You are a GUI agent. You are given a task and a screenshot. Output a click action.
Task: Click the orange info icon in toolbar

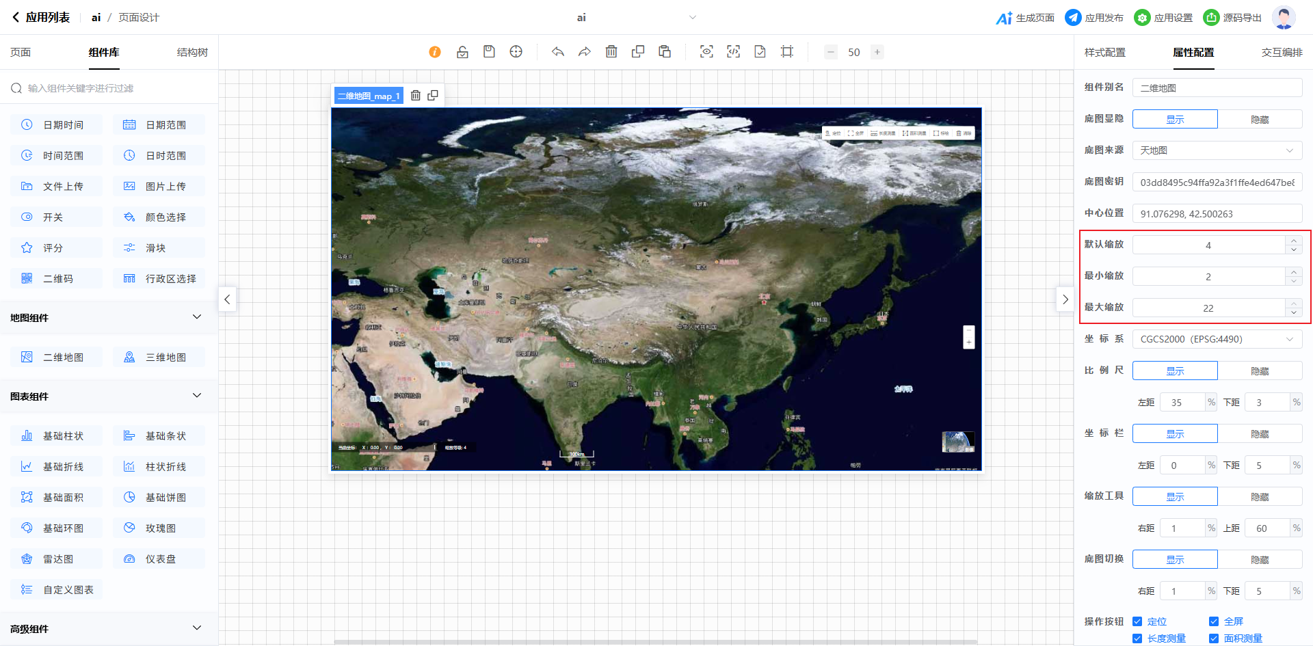[x=435, y=52]
